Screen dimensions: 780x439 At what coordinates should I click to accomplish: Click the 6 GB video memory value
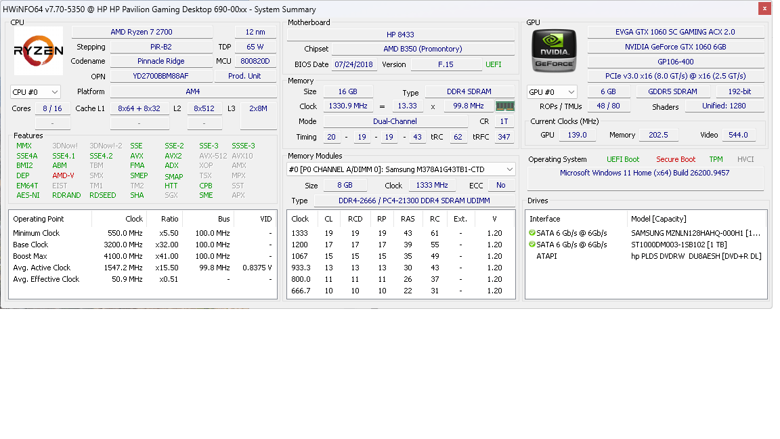[609, 91]
